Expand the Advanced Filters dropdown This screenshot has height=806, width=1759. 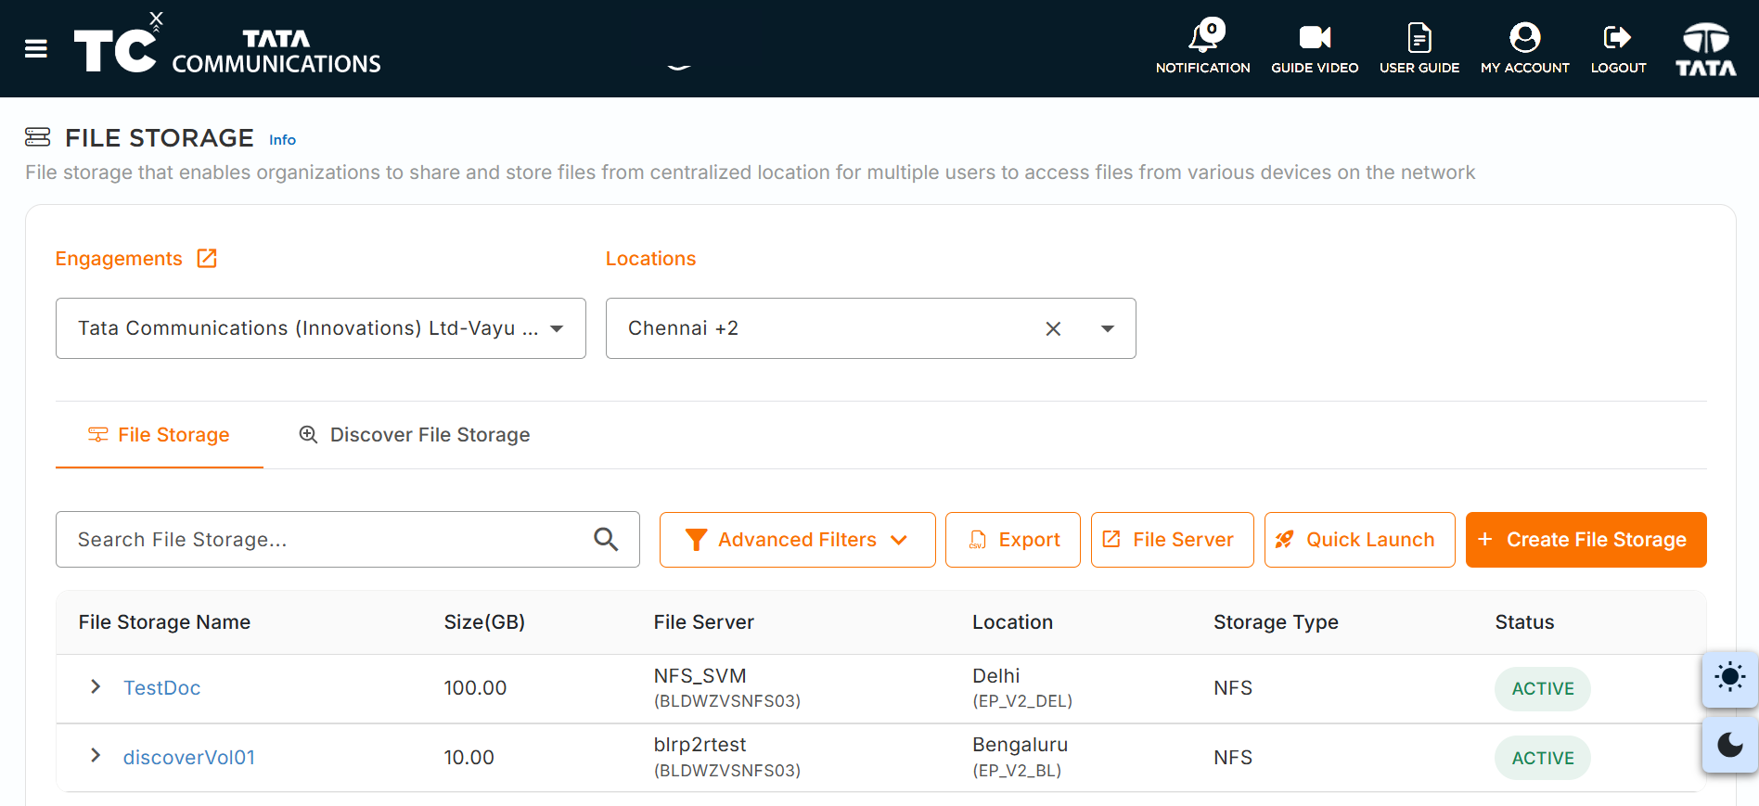point(798,540)
